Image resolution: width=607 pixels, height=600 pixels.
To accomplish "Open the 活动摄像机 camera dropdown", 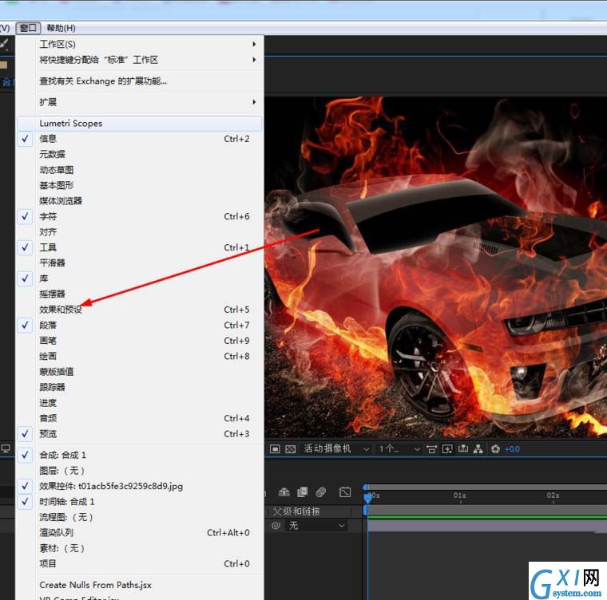I will pyautogui.click(x=336, y=448).
